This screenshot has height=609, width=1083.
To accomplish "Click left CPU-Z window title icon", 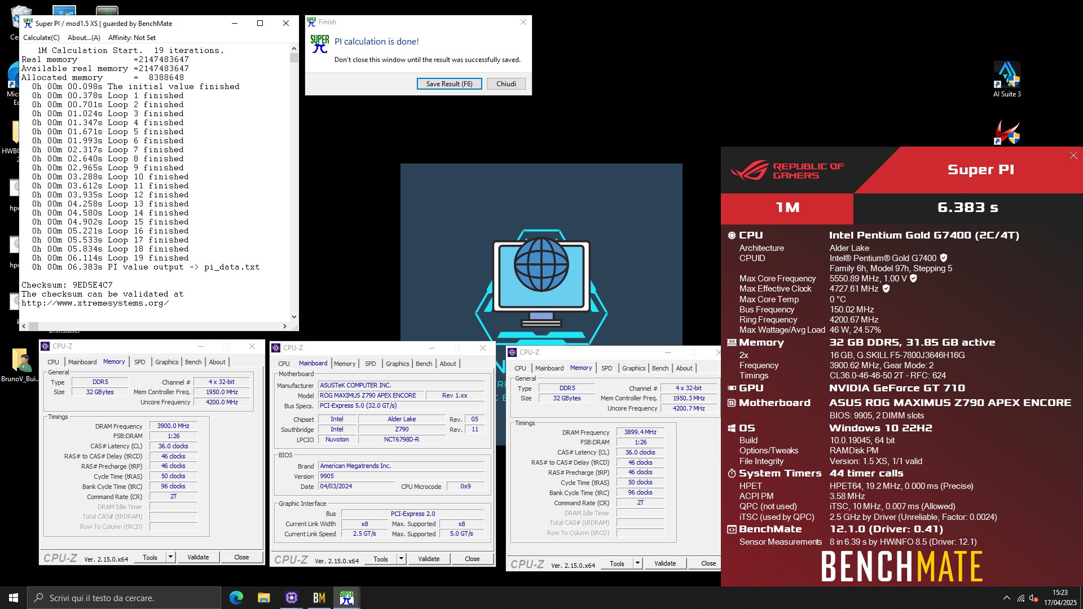I will click(x=45, y=346).
